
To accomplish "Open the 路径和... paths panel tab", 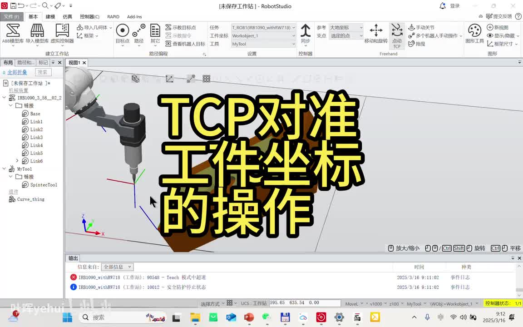I will 26,62.
